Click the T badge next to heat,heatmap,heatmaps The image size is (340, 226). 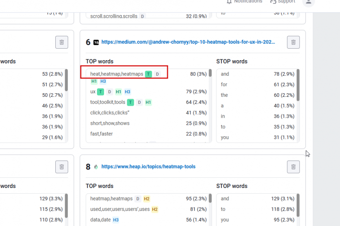148,74
